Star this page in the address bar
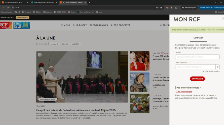Screen dimensions: 224x125 161,7
